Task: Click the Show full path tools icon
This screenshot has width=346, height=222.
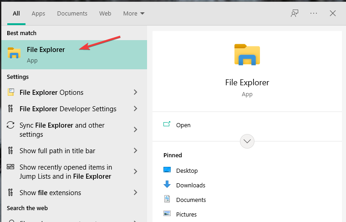Action: 10,150
